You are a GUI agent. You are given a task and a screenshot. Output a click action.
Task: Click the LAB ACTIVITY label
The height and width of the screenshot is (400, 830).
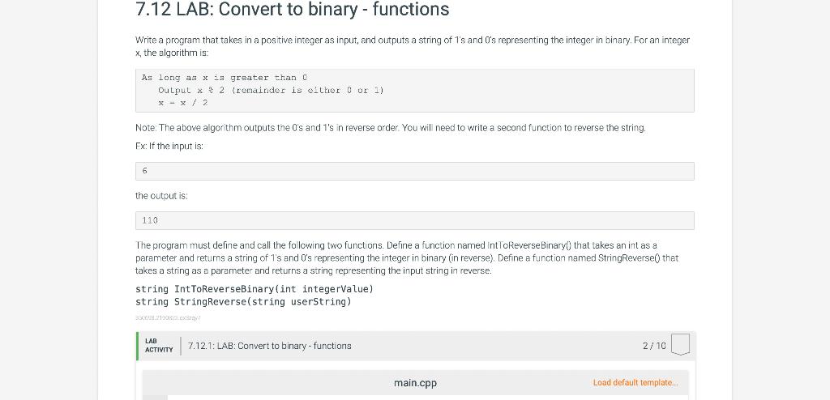[x=159, y=346]
